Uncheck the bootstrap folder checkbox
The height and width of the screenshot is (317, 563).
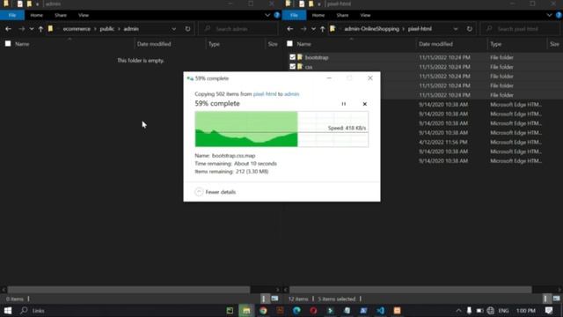tap(293, 57)
